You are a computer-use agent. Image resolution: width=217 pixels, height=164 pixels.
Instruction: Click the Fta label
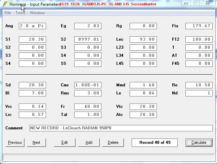click(175, 26)
